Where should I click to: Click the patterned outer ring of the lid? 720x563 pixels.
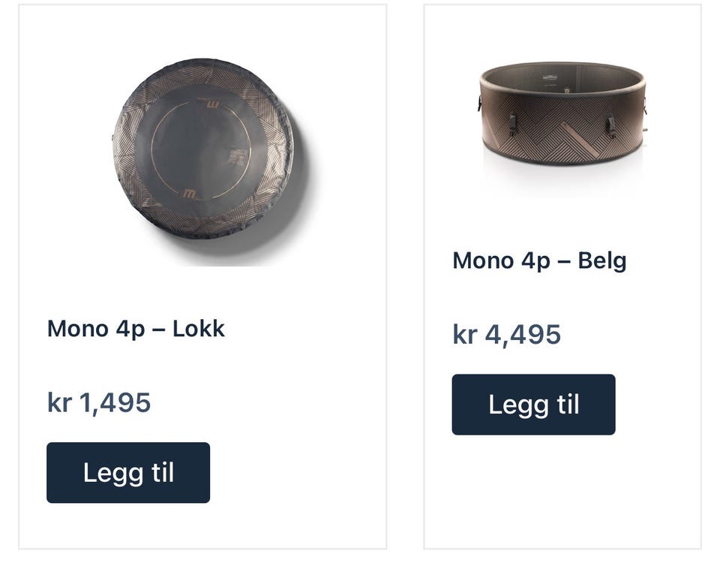click(128, 152)
